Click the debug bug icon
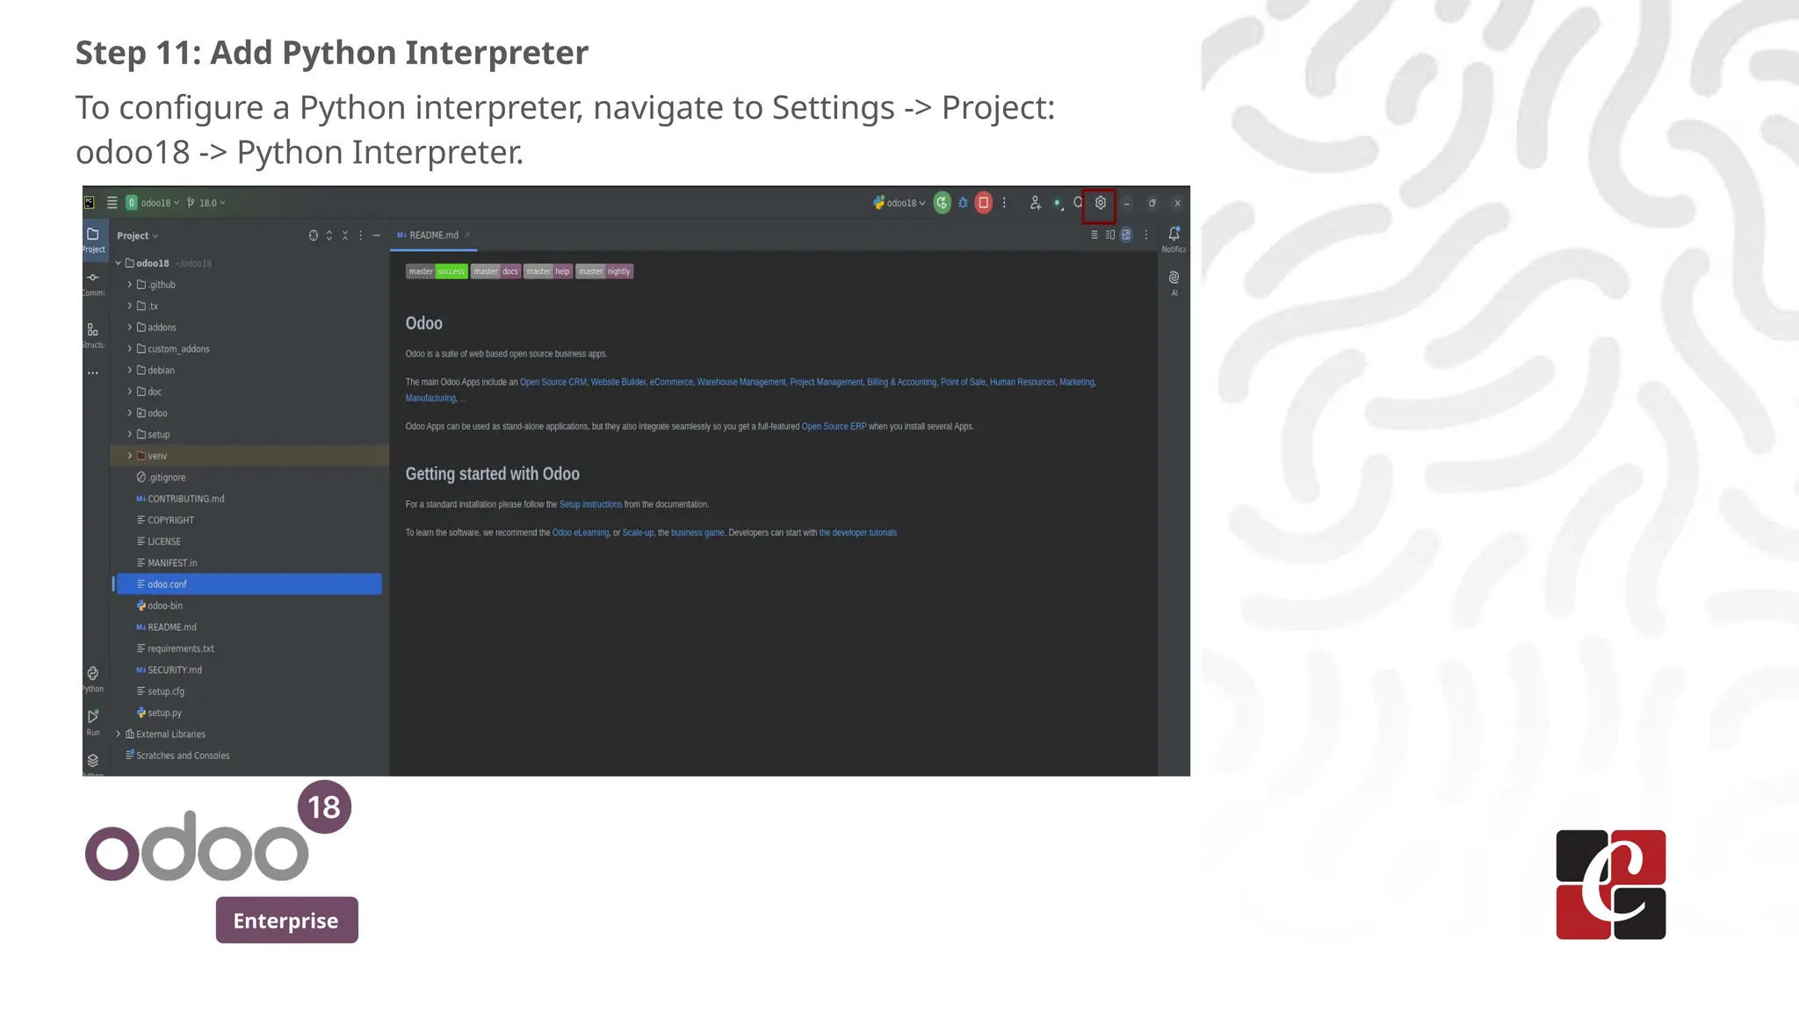This screenshot has height=1012, width=1799. click(963, 203)
